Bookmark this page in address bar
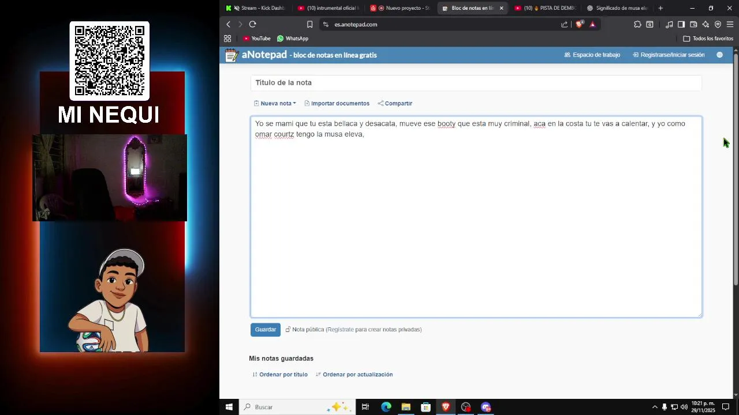 click(x=309, y=24)
